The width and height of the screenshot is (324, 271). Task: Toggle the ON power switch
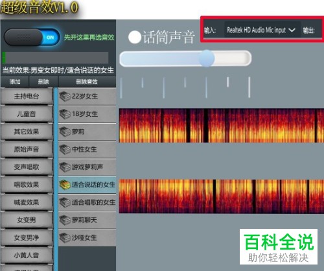tap(32, 38)
